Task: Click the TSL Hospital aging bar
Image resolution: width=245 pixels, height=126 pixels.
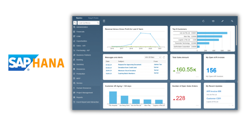Action: (113, 98)
